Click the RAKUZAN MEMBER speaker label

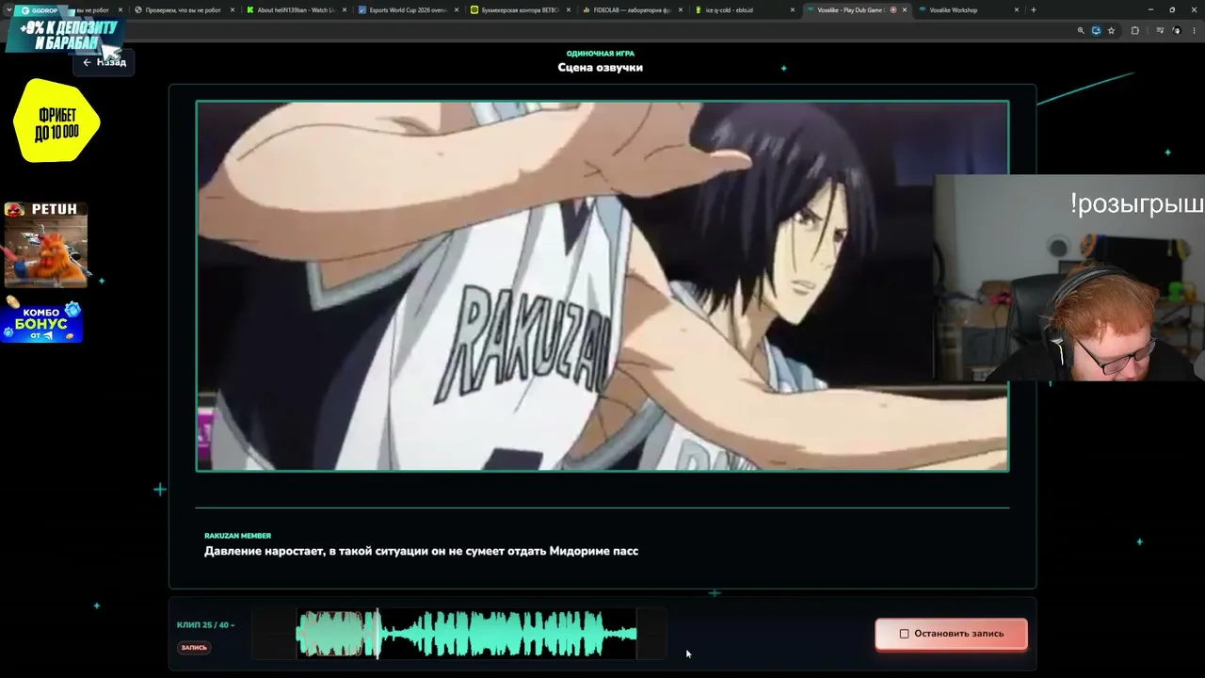237,536
